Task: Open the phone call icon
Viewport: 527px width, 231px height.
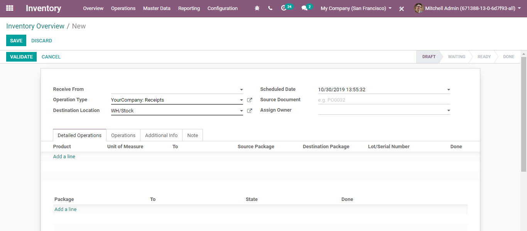Action: pos(270,8)
